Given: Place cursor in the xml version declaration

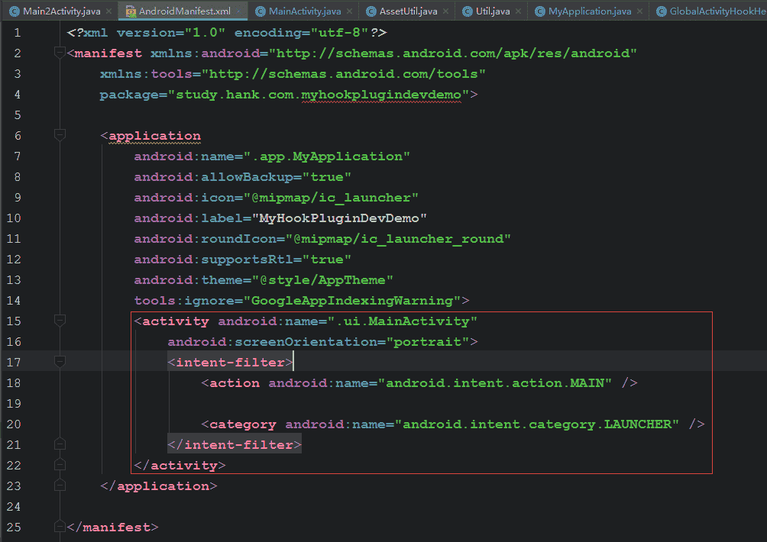Looking at the screenshot, I should (x=226, y=33).
